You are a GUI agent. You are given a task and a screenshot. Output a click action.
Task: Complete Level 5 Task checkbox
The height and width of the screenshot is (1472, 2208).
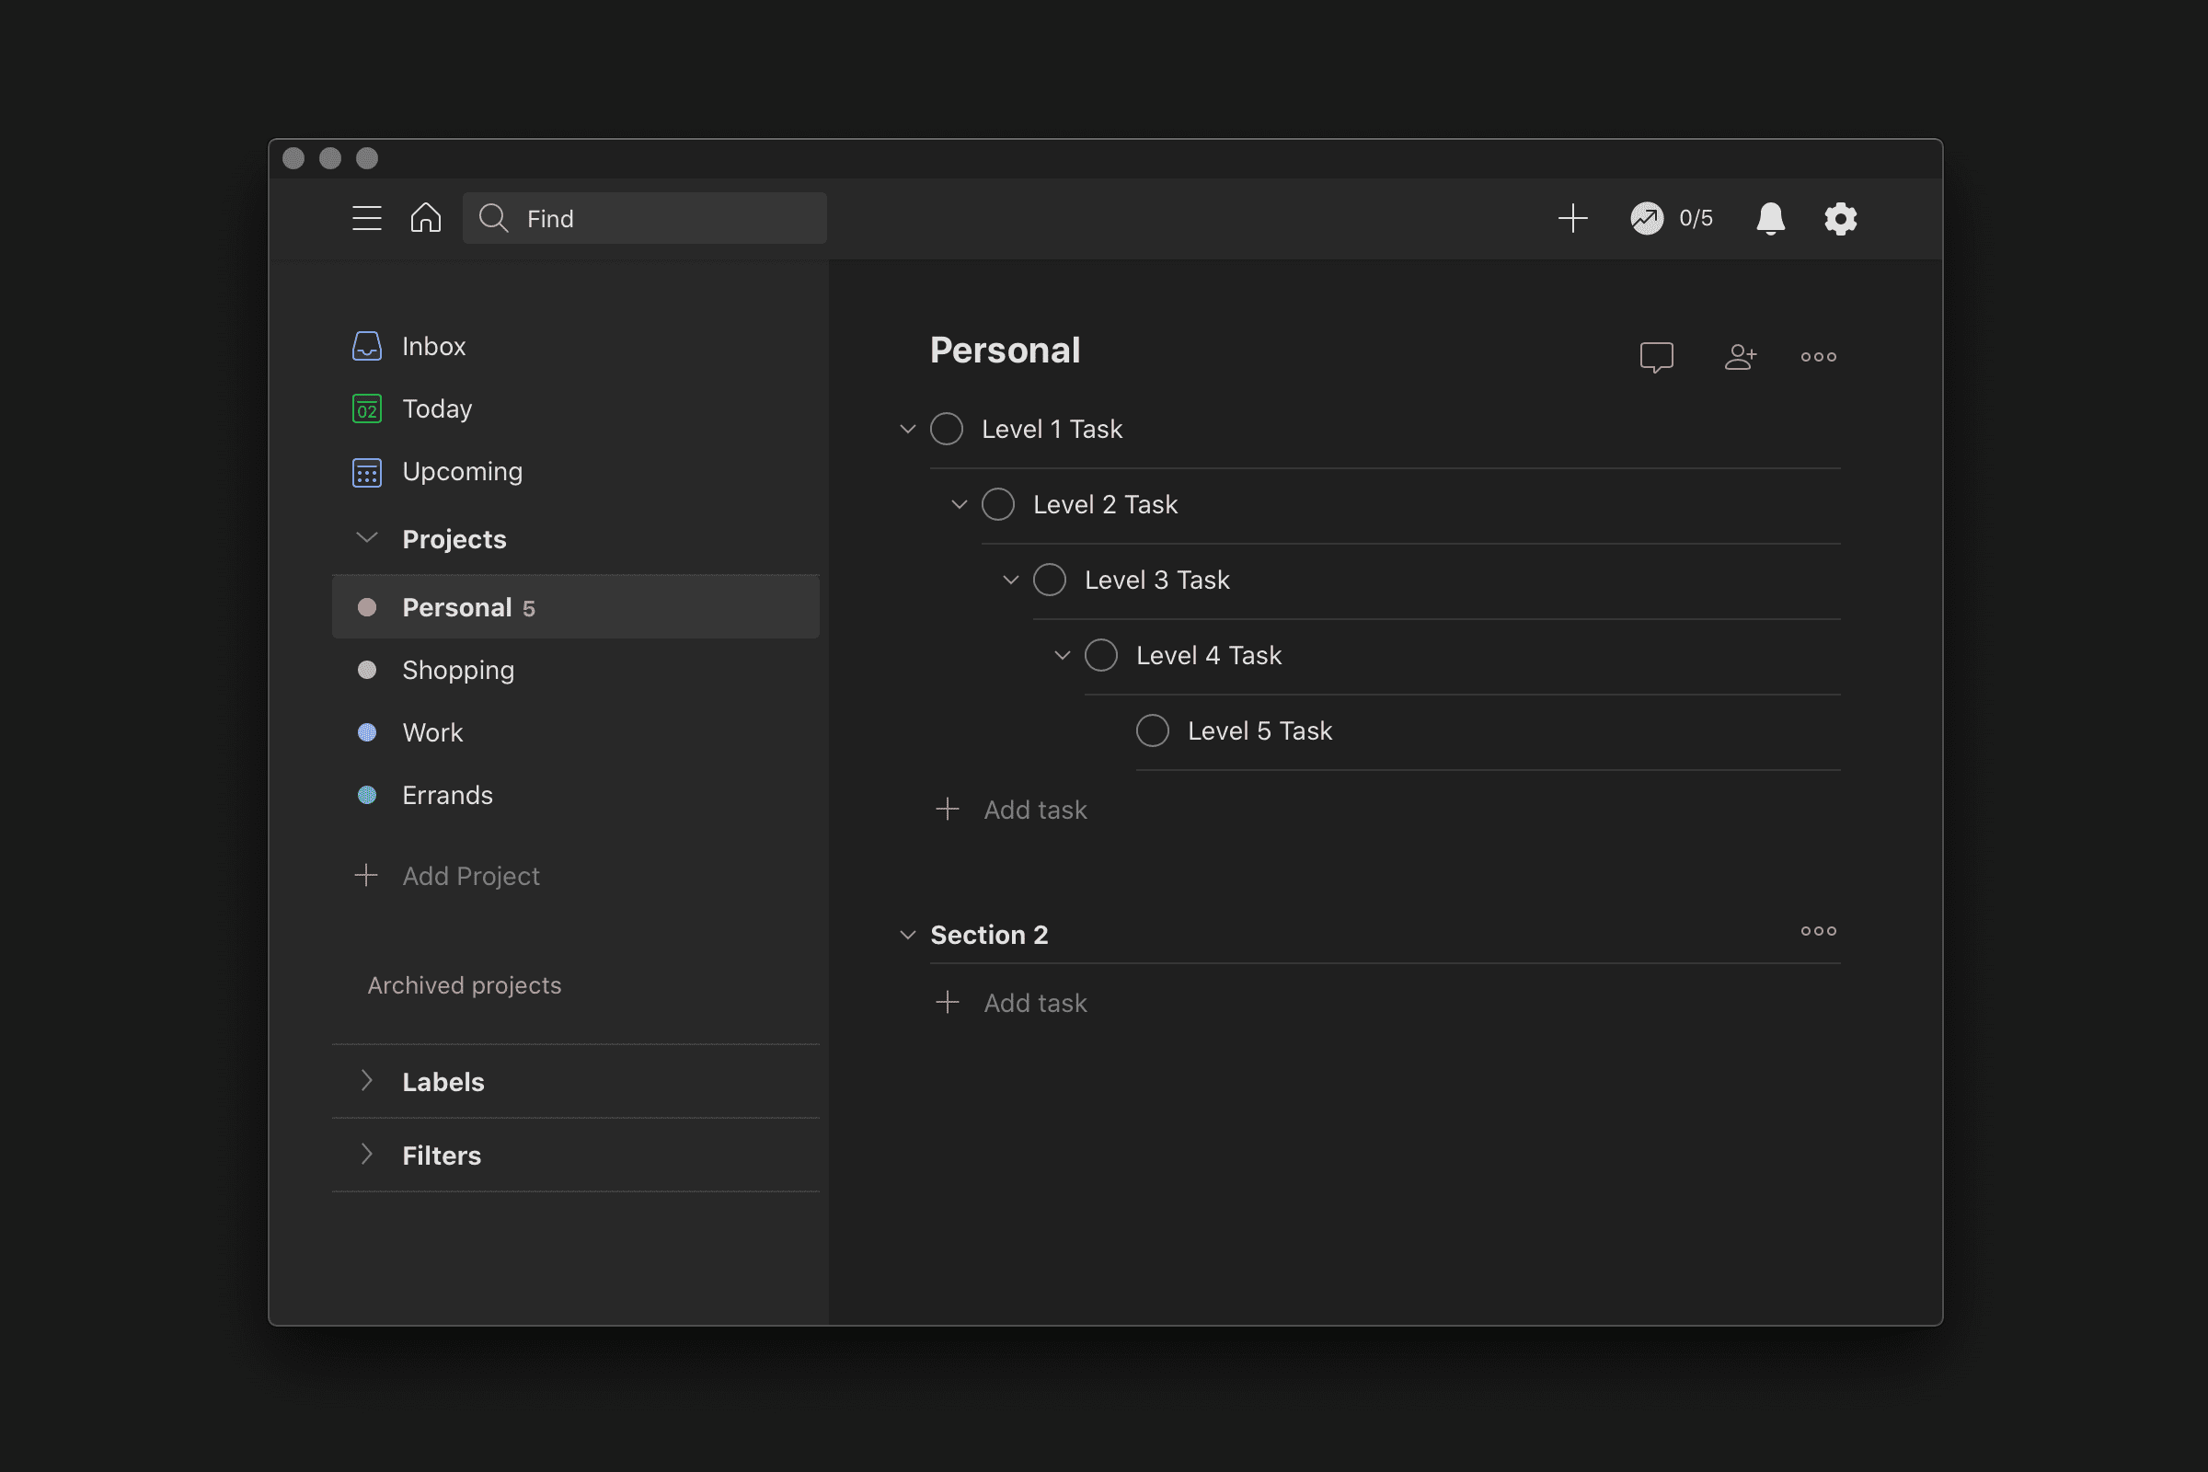[x=1153, y=730]
